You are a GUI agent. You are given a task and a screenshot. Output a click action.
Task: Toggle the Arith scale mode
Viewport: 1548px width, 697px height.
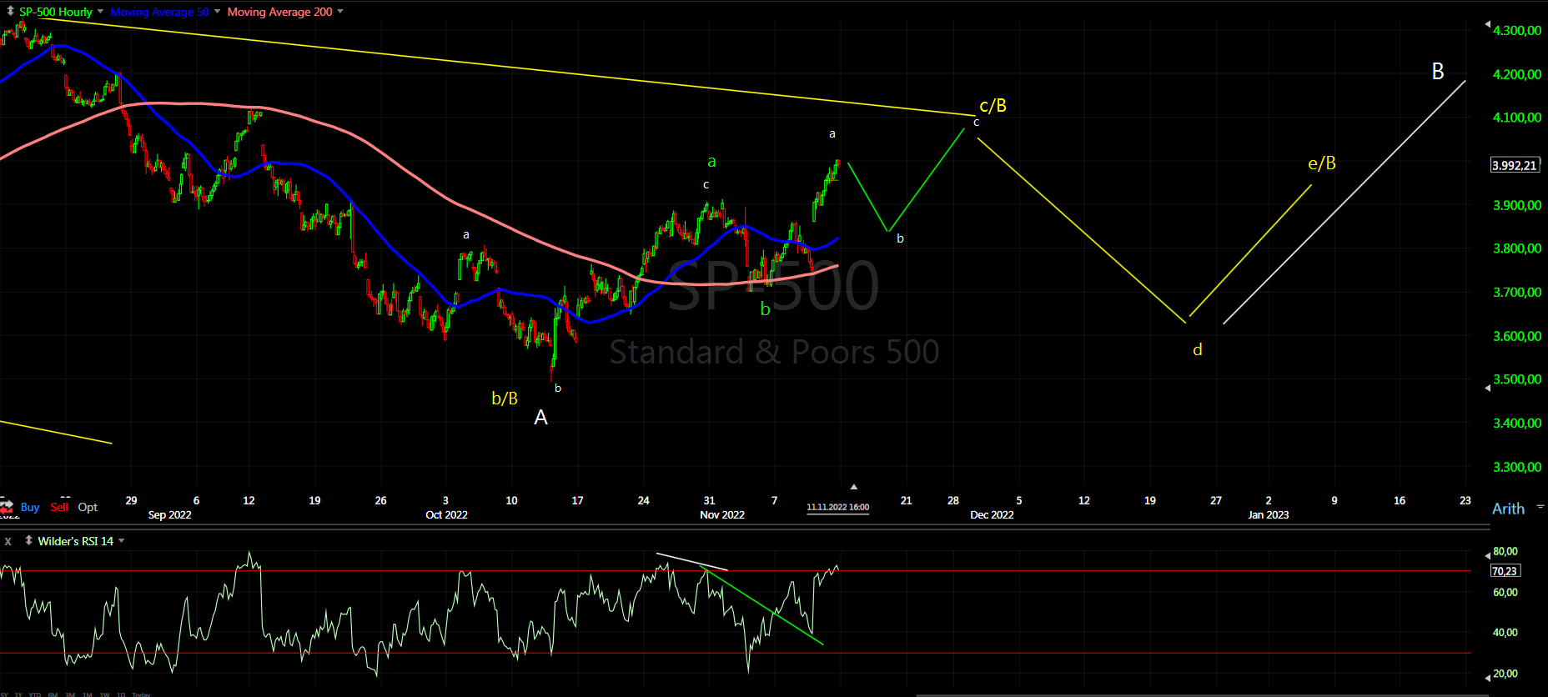(1508, 509)
